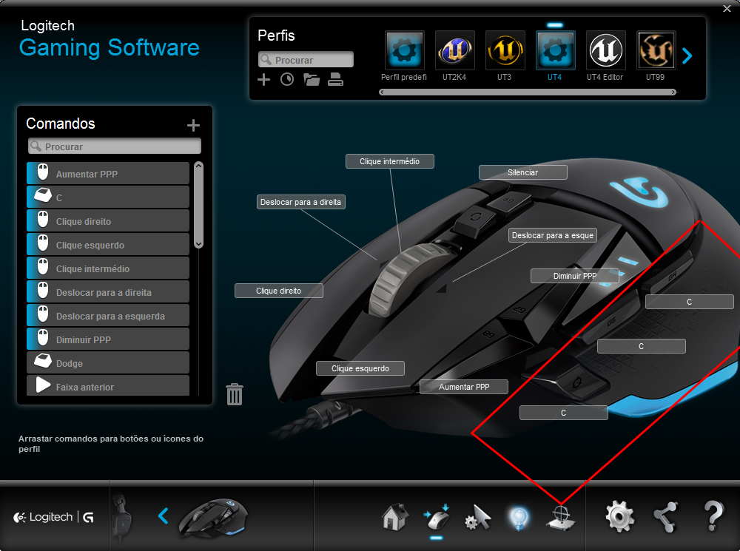This screenshot has width=740, height=551.
Task: Click the topmost C side-button label
Action: tap(690, 302)
